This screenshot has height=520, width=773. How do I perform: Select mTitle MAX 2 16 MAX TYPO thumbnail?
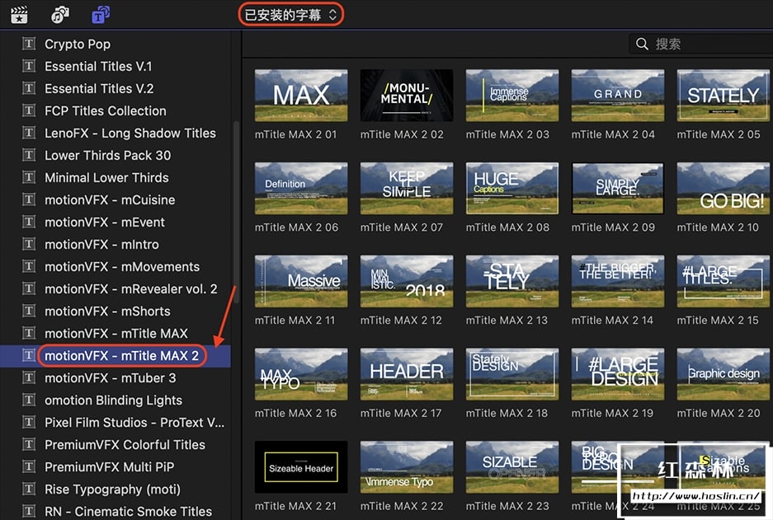click(x=301, y=374)
